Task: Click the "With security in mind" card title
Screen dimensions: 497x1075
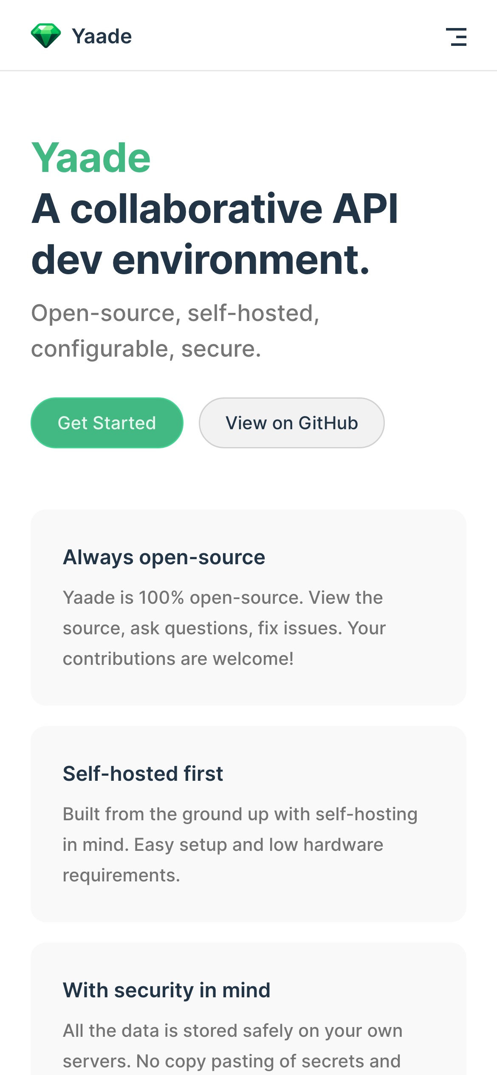Action: [x=167, y=990]
